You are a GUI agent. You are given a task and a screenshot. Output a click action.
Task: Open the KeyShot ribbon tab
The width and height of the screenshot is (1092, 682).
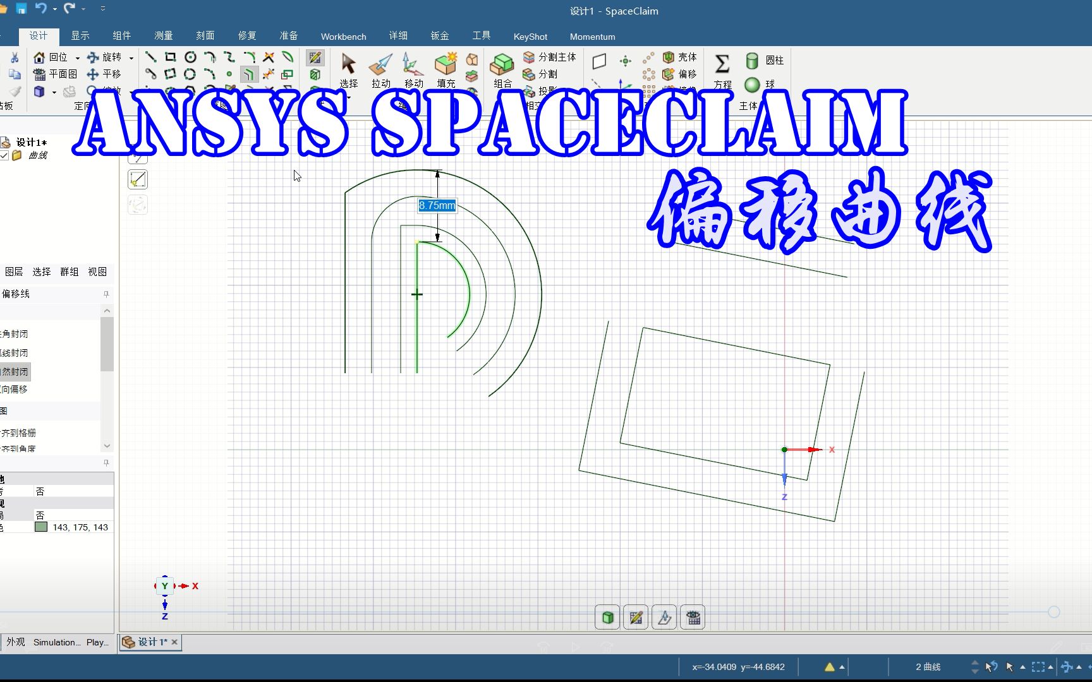pos(530,37)
